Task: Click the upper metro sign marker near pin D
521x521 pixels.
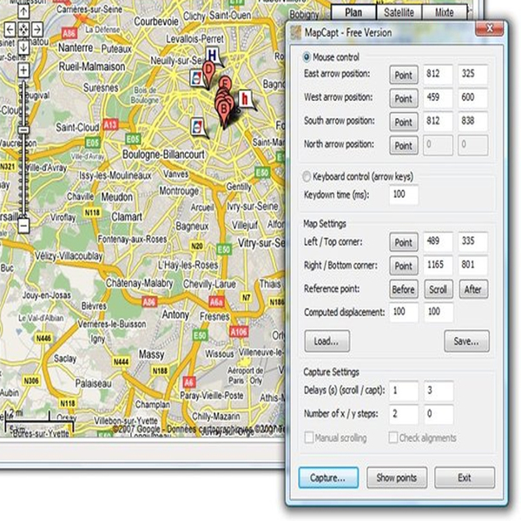Action: pos(196,78)
